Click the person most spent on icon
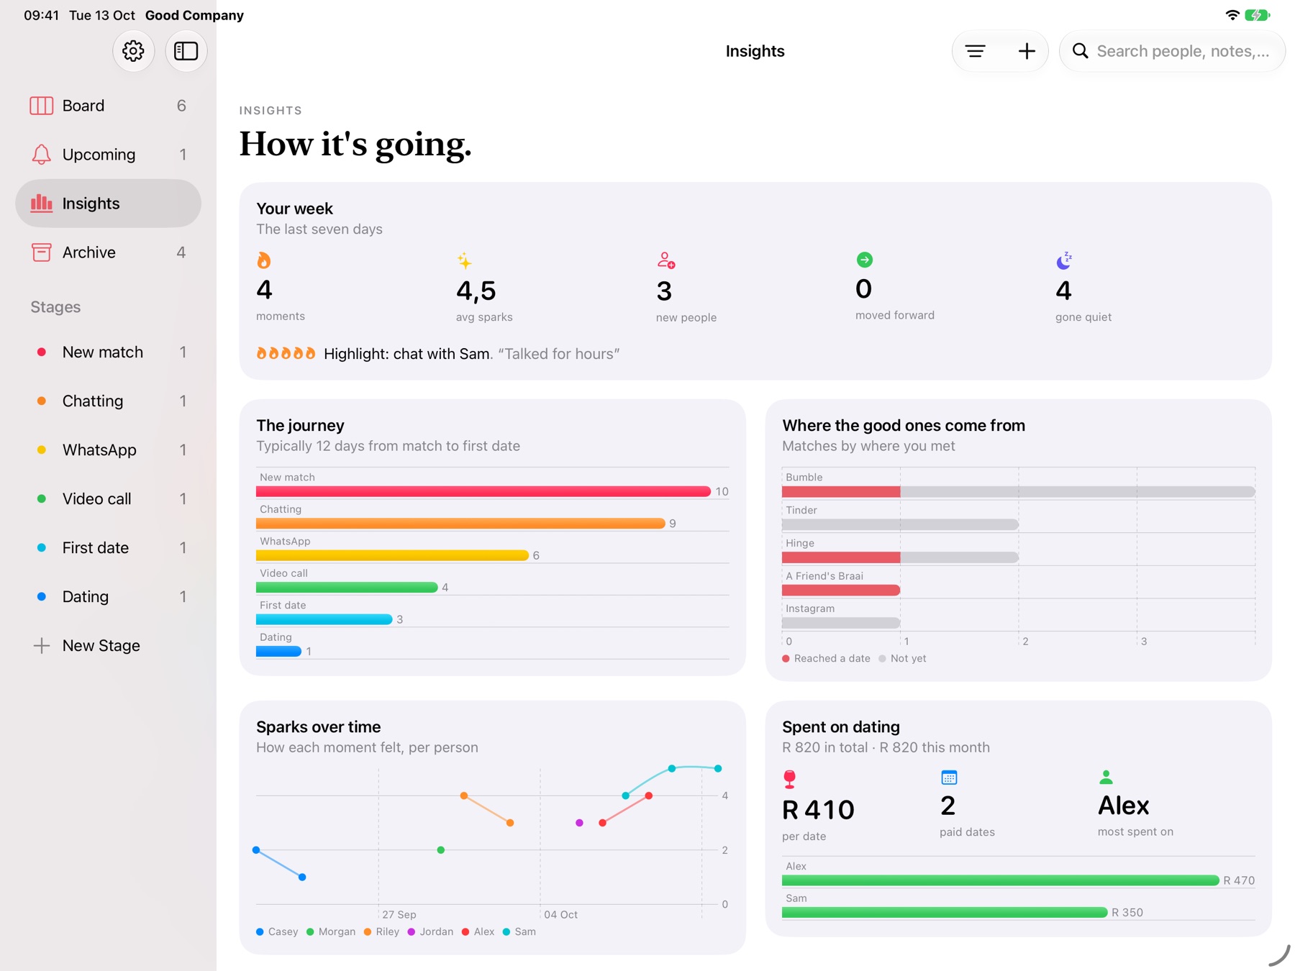 1107,778
